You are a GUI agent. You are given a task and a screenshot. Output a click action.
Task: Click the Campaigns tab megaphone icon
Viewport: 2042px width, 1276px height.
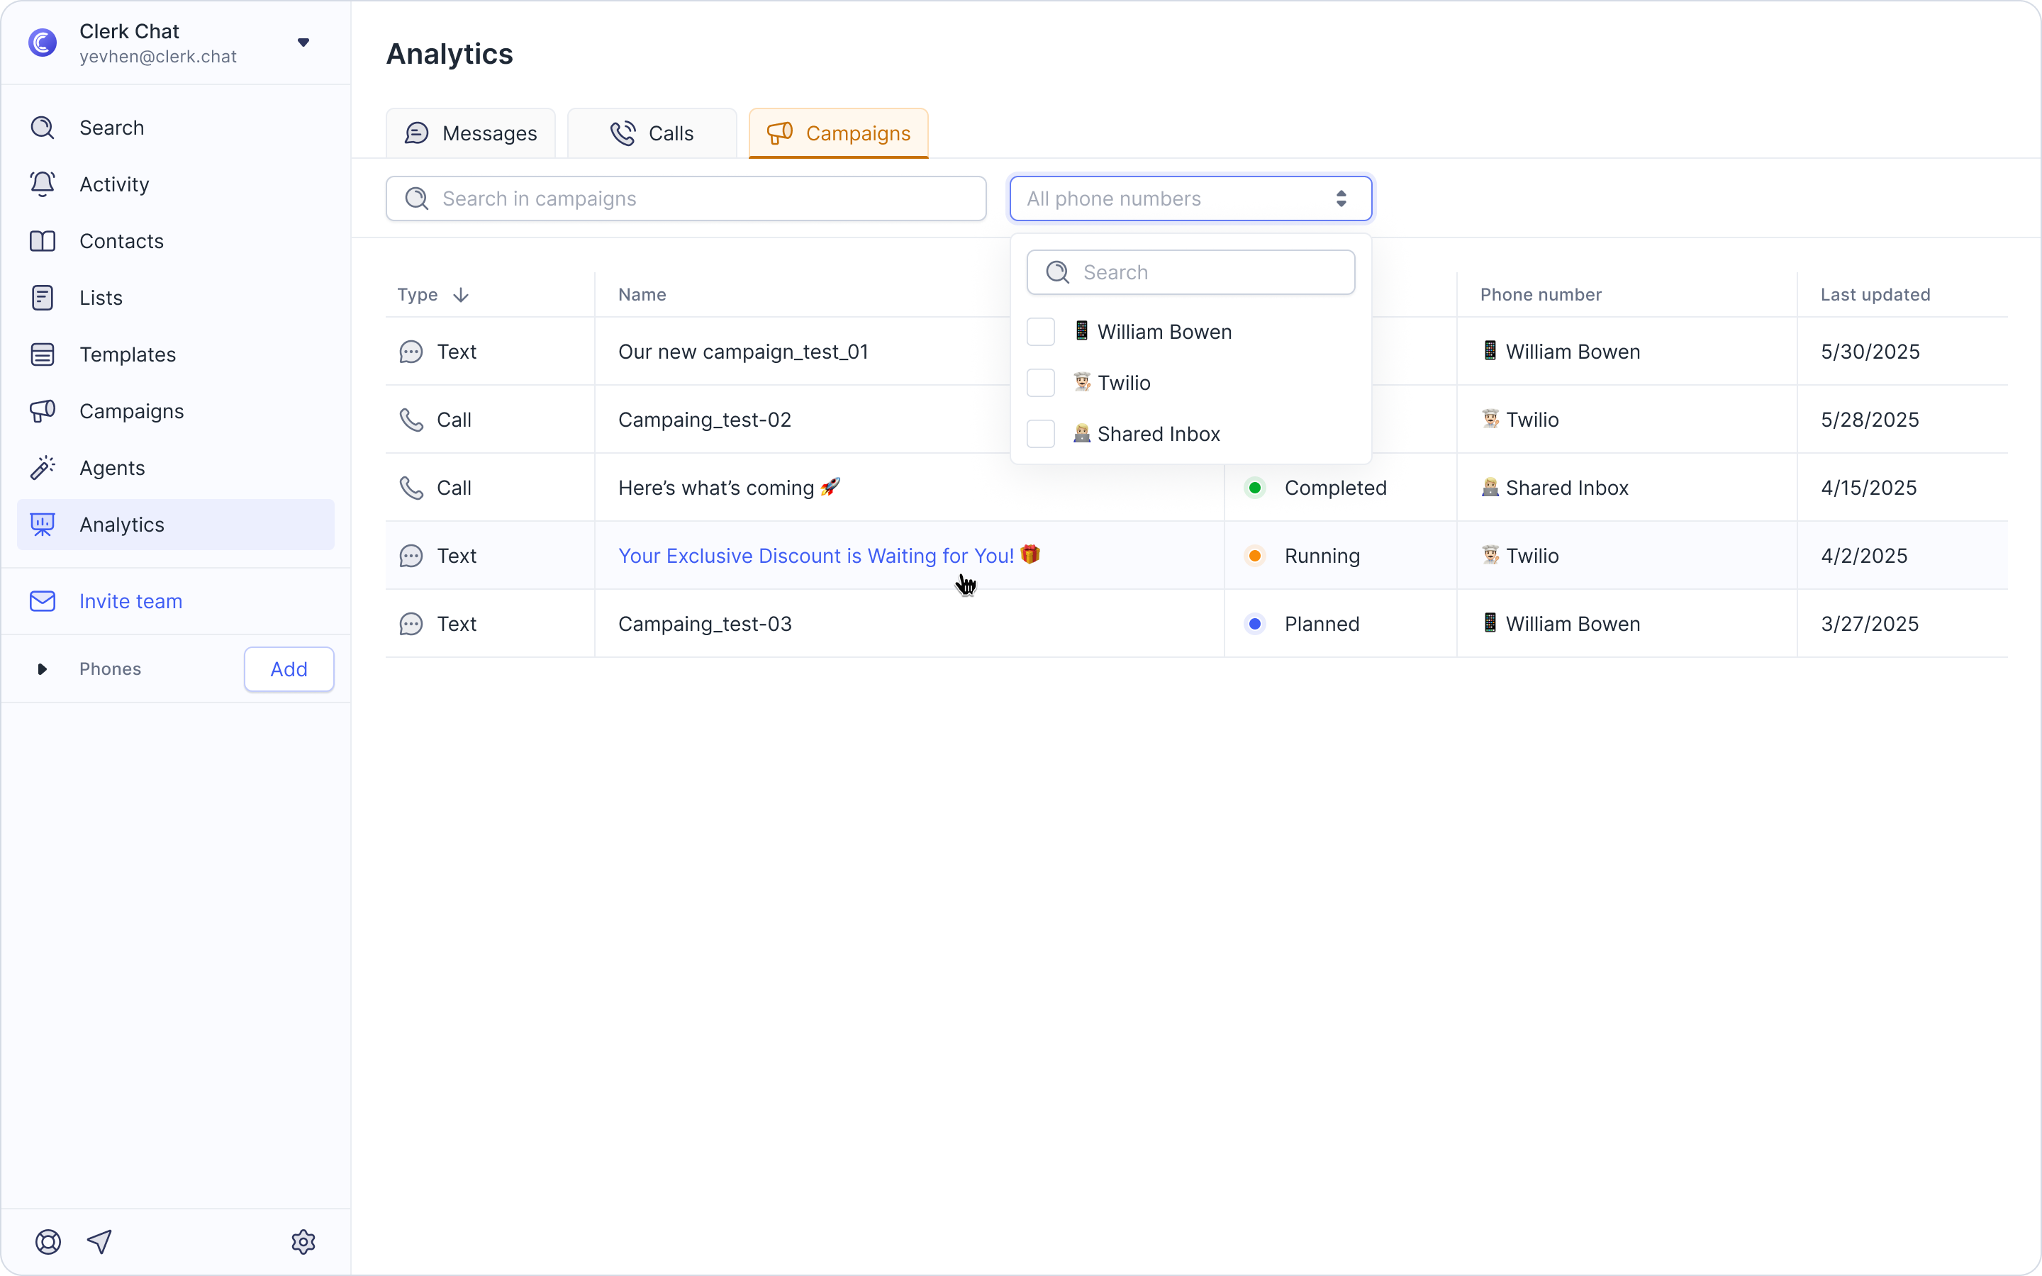coord(780,133)
